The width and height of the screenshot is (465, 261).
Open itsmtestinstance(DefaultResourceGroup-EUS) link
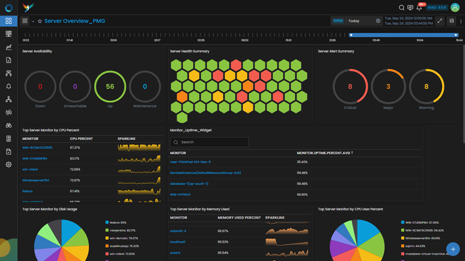click(206, 173)
